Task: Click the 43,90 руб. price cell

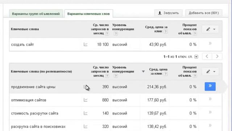Action: tap(158, 44)
